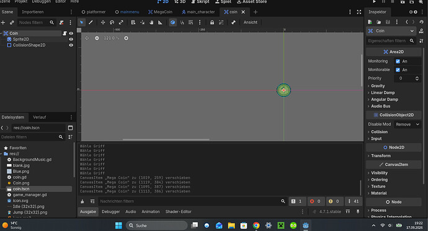Image resolution: width=428 pixels, height=231 pixels.
Task: Toggle grid snap in canvas toolbar
Action: click(x=191, y=22)
